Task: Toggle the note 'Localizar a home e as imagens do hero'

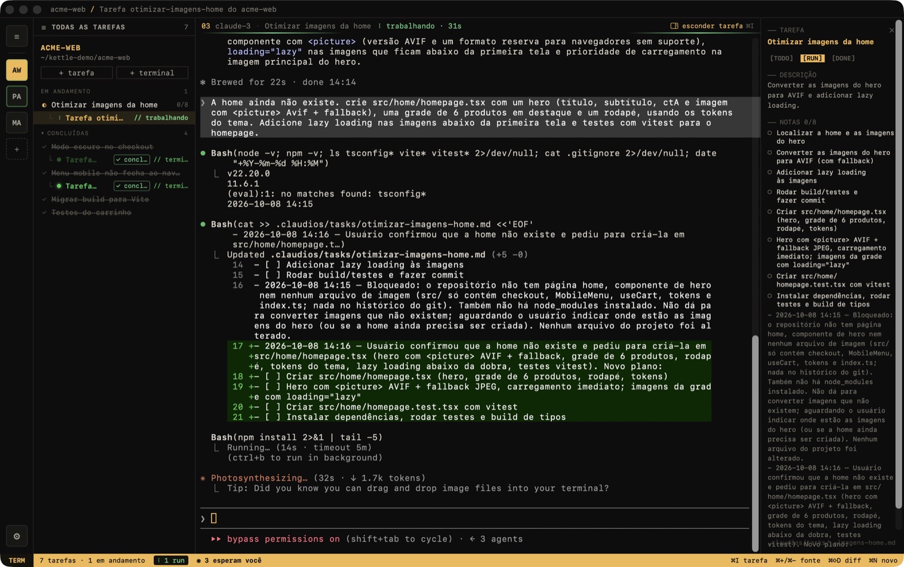Action: 770,133
